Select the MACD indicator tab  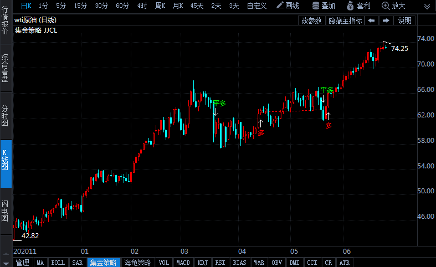[x=183, y=263]
